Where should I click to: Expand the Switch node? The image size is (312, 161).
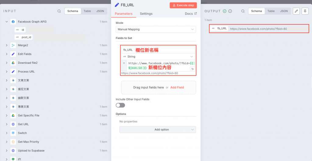pos(7,133)
